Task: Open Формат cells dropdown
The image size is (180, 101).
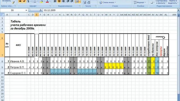Action: pos(140,3)
